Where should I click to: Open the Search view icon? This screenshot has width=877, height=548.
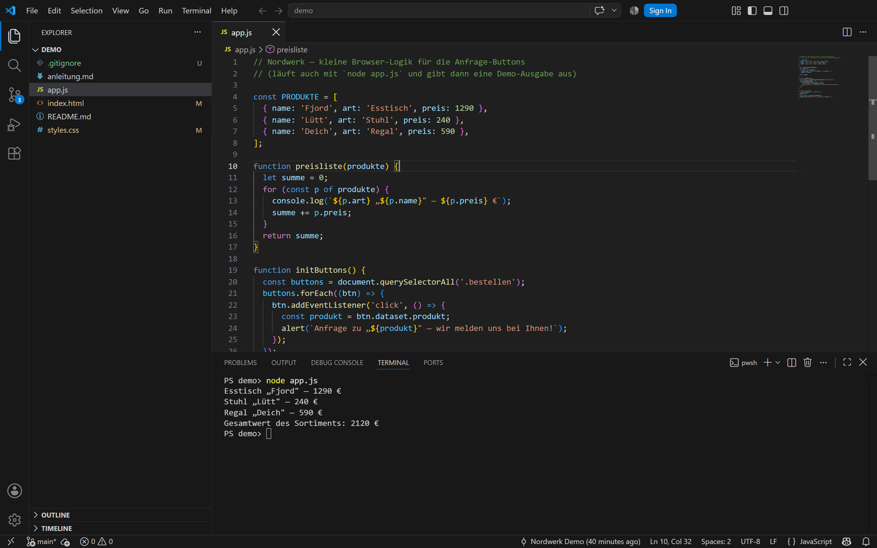(15, 65)
